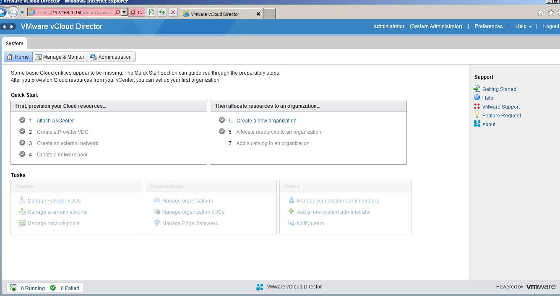The height and width of the screenshot is (296, 560).
Task: Click the 0 Failed tasks status
Action: click(x=70, y=288)
